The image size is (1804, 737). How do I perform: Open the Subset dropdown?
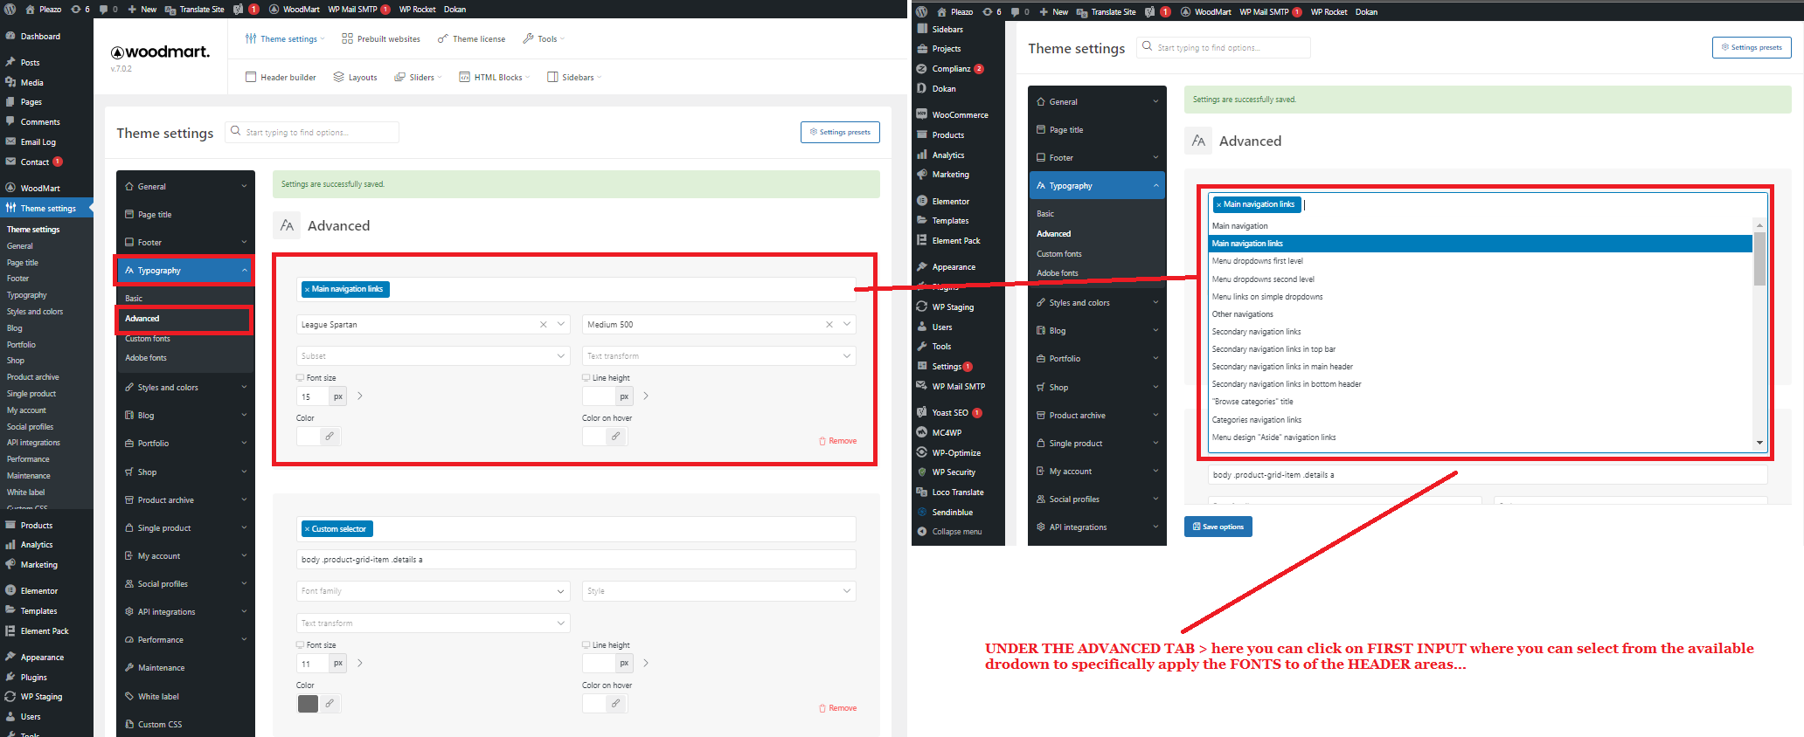tap(434, 355)
